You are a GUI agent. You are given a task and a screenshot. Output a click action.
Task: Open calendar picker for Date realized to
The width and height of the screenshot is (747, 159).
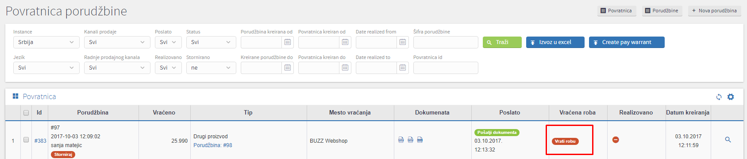(x=403, y=68)
